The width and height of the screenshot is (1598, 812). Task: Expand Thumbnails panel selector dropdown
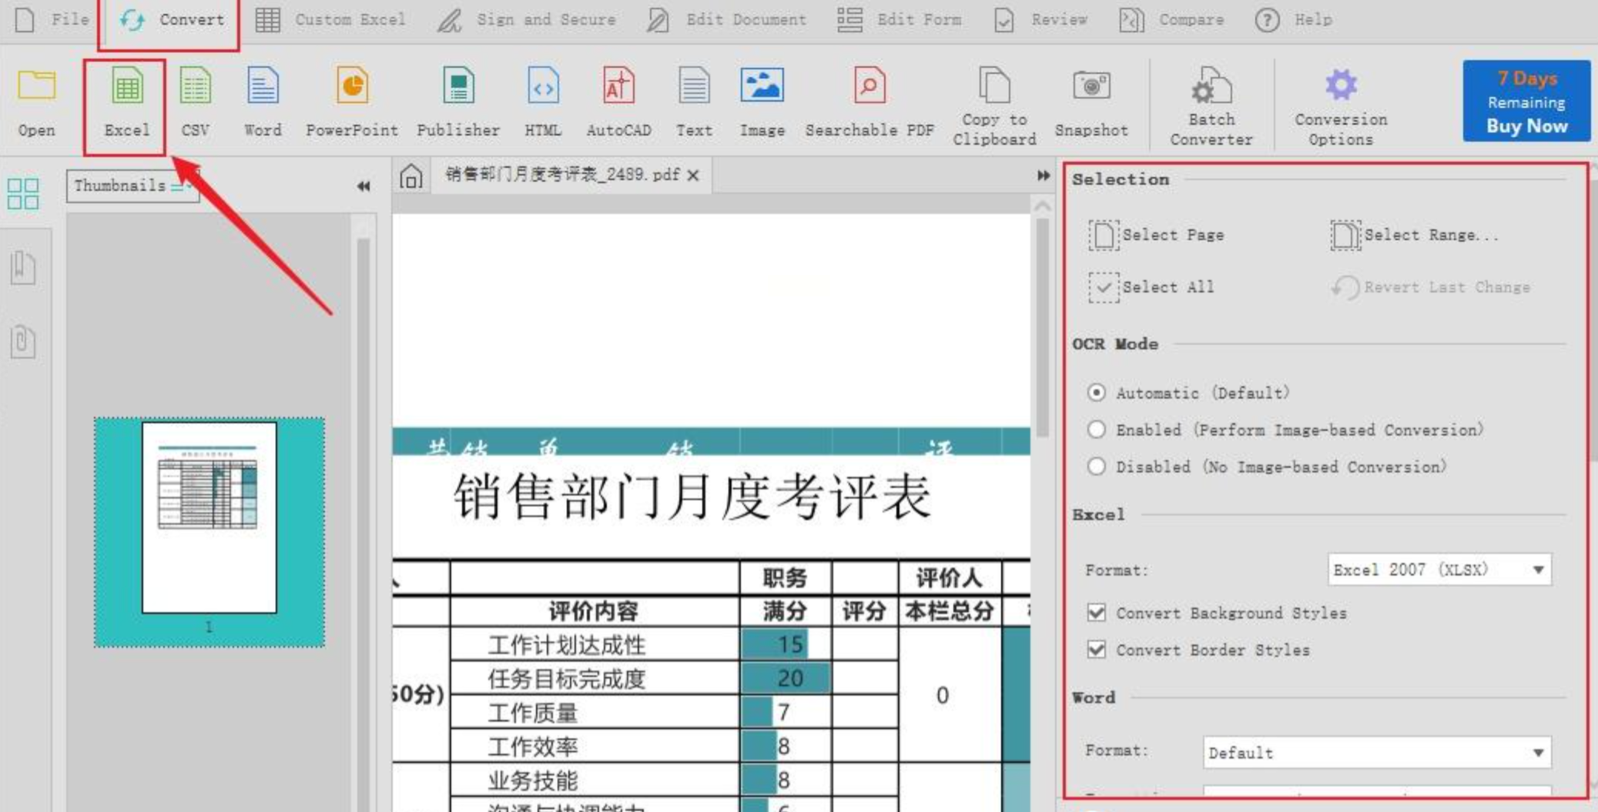[132, 185]
